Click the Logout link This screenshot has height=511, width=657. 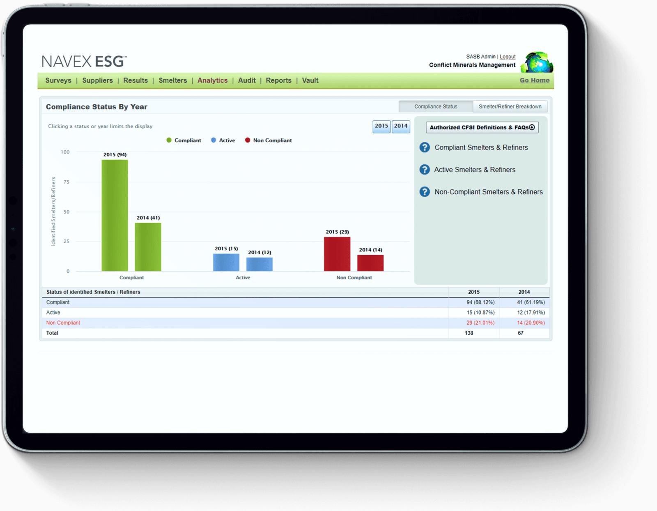(x=508, y=56)
